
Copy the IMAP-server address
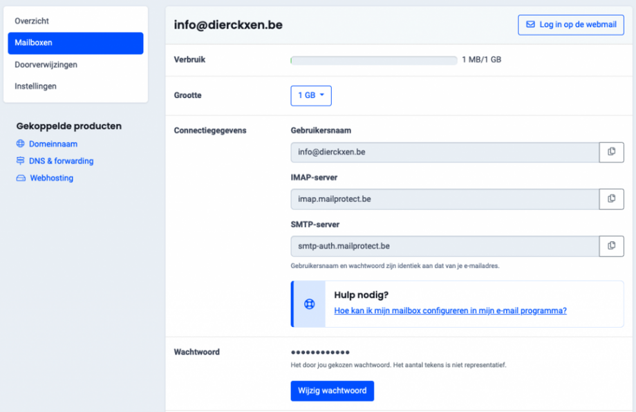coord(611,199)
